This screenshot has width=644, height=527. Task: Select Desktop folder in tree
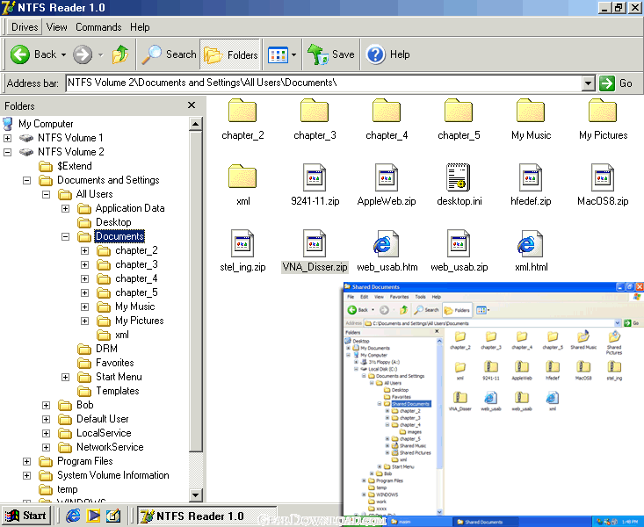click(x=113, y=222)
